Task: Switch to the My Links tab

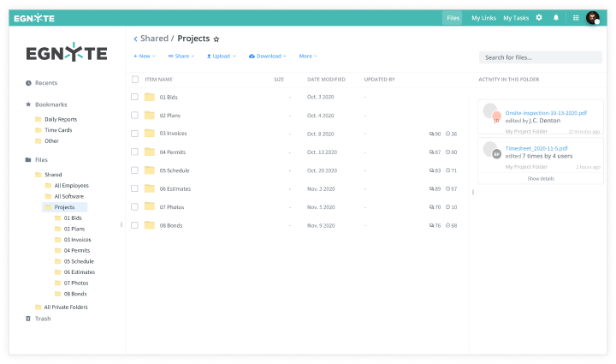Action: [x=483, y=17]
